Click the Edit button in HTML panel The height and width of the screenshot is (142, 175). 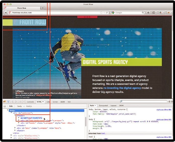pos(11,106)
